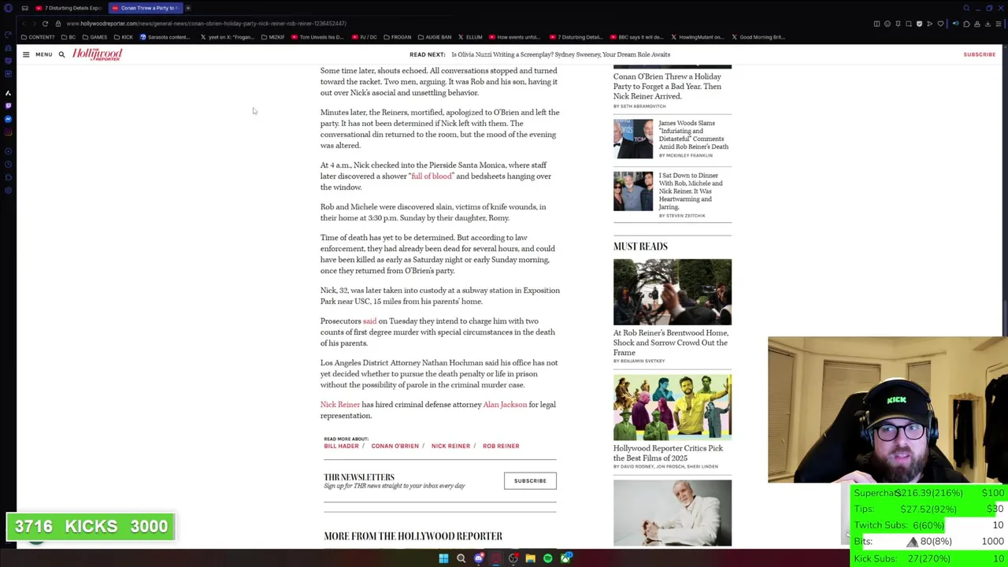The width and height of the screenshot is (1008, 567).
Task: Open a new tab with the plus button
Action: point(188,8)
